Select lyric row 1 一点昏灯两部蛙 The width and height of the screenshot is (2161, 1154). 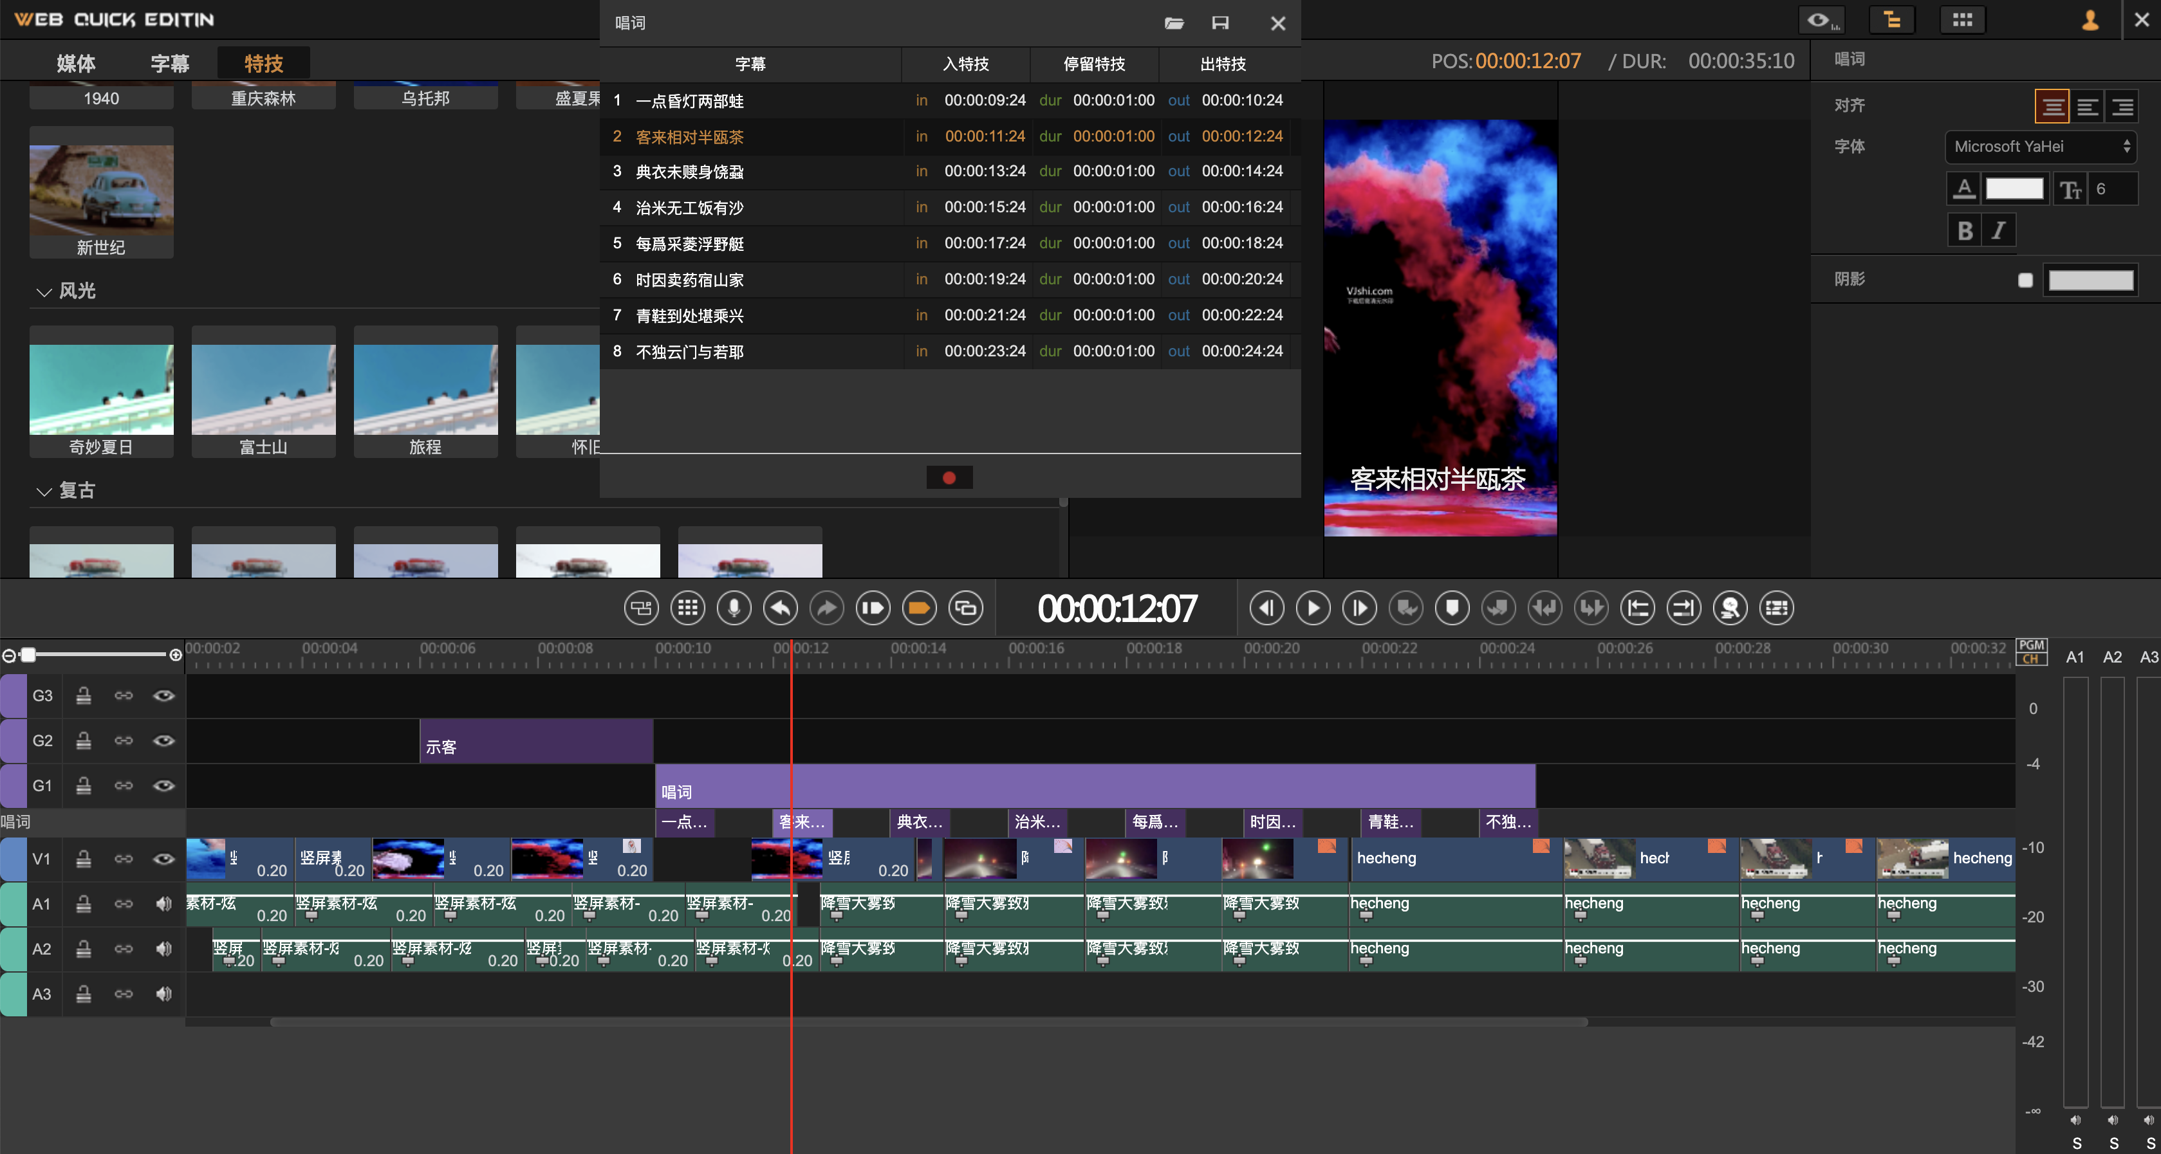pos(950,100)
